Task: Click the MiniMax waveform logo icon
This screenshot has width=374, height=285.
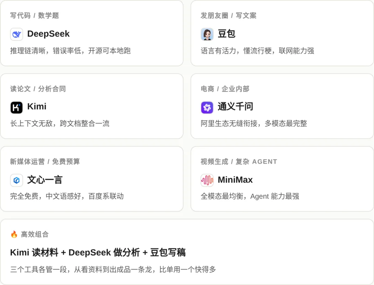Action: 207,180
